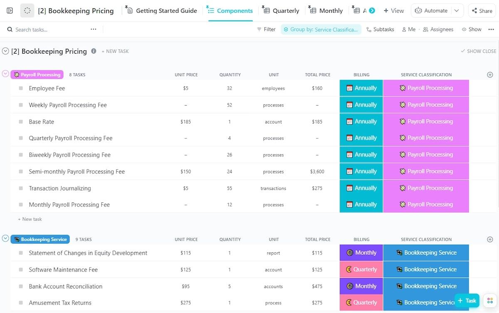Collapse the Payroll Processing group
This screenshot has width=499, height=313.
(5, 74)
